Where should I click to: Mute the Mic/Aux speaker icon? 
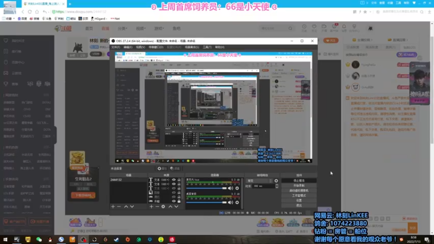231,188
